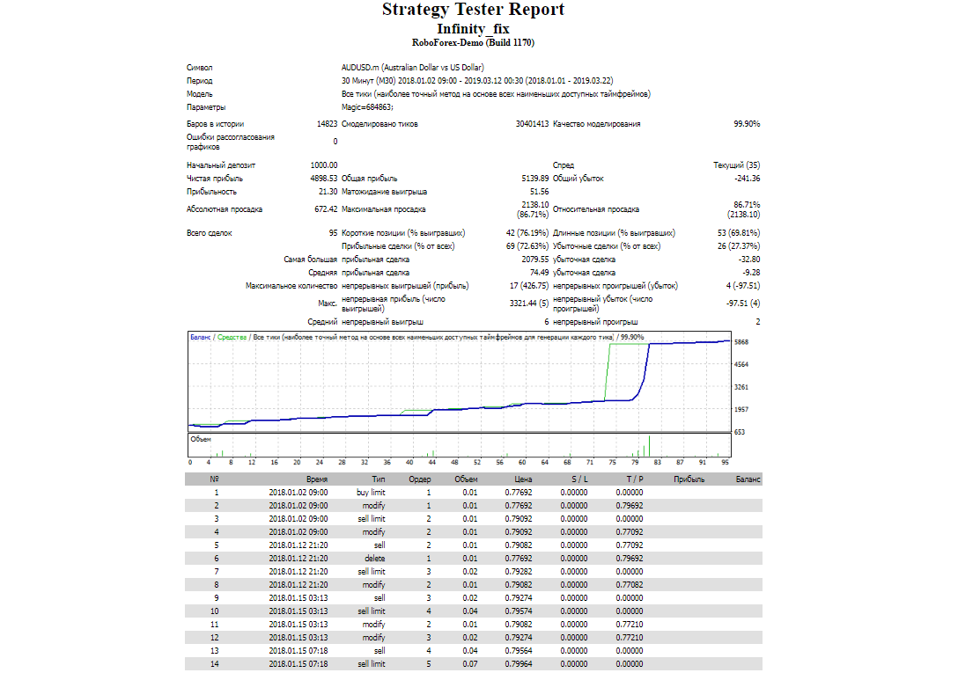This screenshot has width=980, height=673.
Task: Select the modelling quality value "99.90%" in the stats table
Action: pos(747,124)
